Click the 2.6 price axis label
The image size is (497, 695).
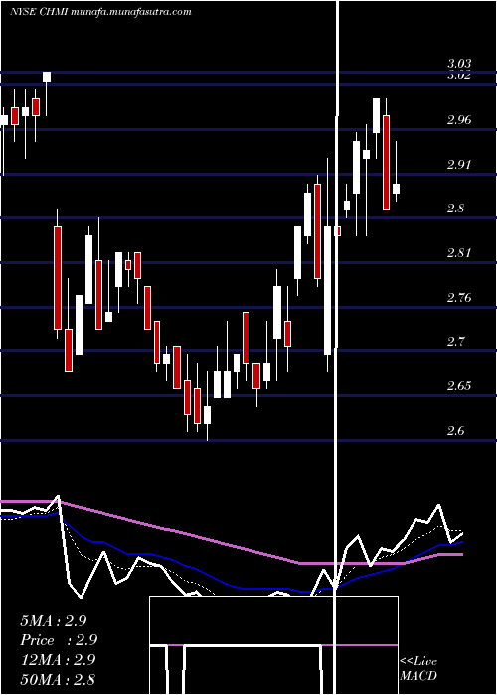coord(456,430)
